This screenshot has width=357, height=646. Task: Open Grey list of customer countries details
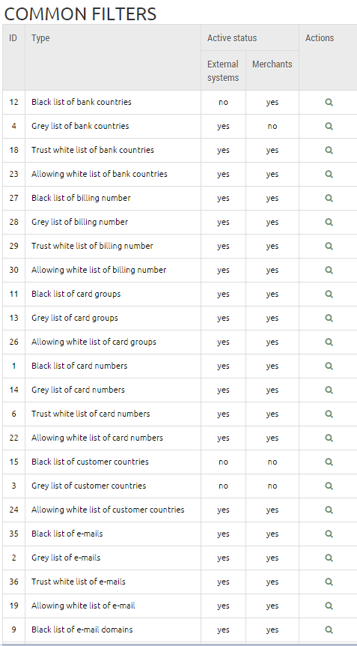pyautogui.click(x=329, y=486)
